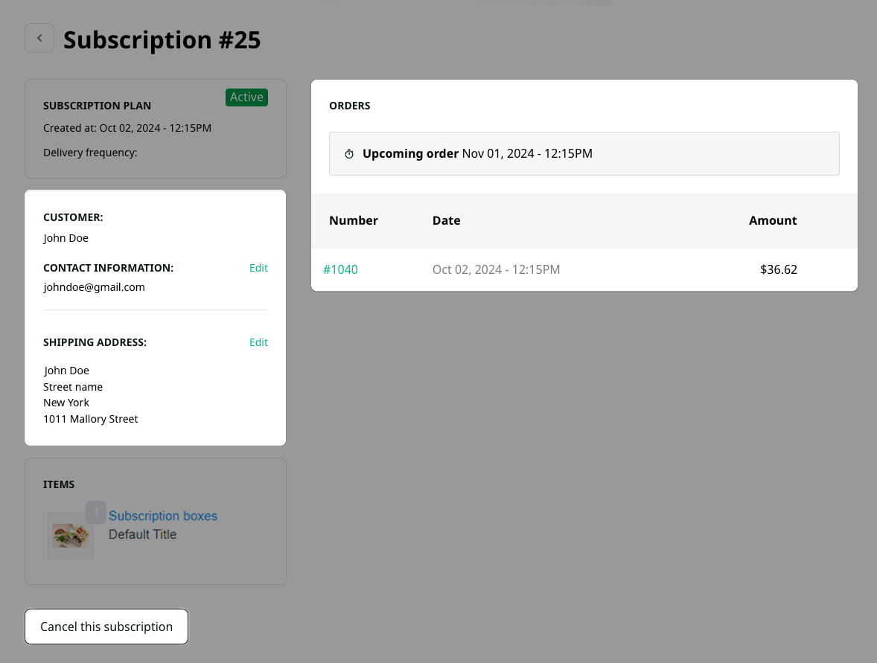
Task: Click the New York address line
Action: [x=66, y=403]
